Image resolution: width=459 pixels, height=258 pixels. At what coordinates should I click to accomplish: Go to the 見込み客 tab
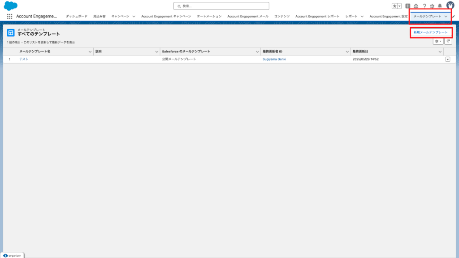(99, 17)
